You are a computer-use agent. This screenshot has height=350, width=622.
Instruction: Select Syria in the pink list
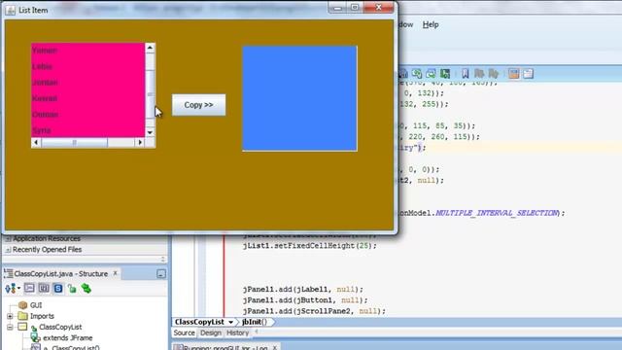click(x=87, y=130)
